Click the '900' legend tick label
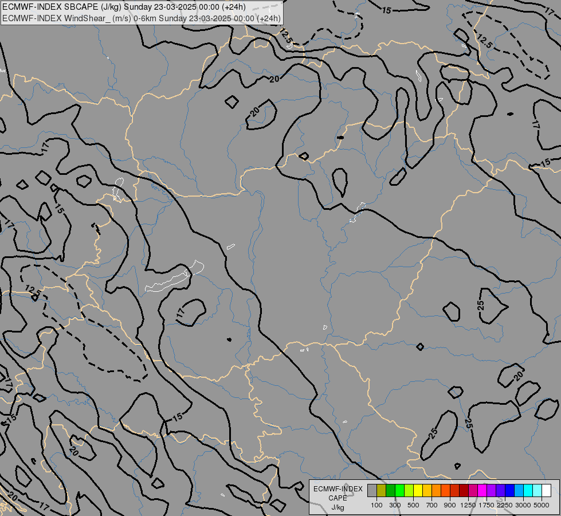Screen dimensions: 561x516 click(x=450, y=505)
